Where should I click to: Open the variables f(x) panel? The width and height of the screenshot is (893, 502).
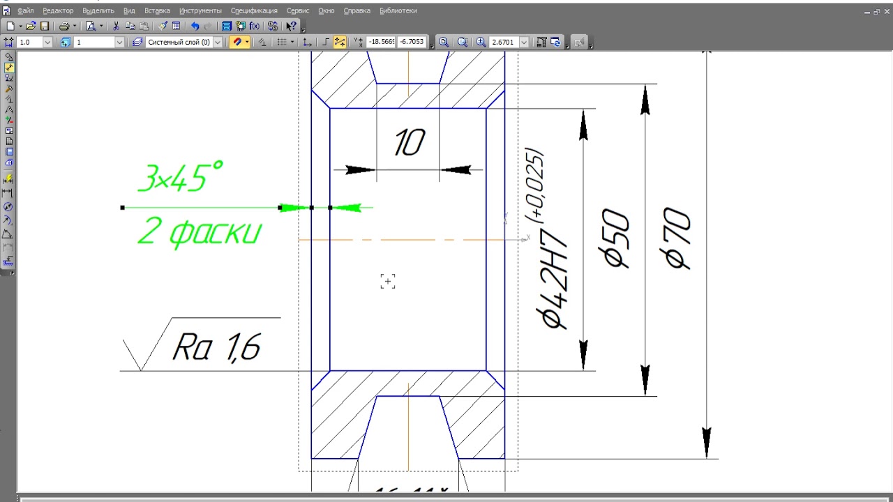pos(255,26)
